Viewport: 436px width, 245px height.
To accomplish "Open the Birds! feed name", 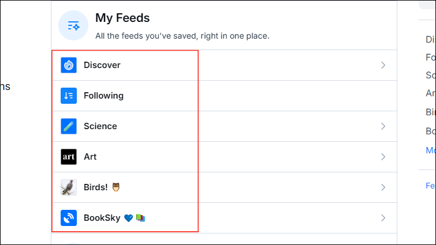I will (96, 187).
